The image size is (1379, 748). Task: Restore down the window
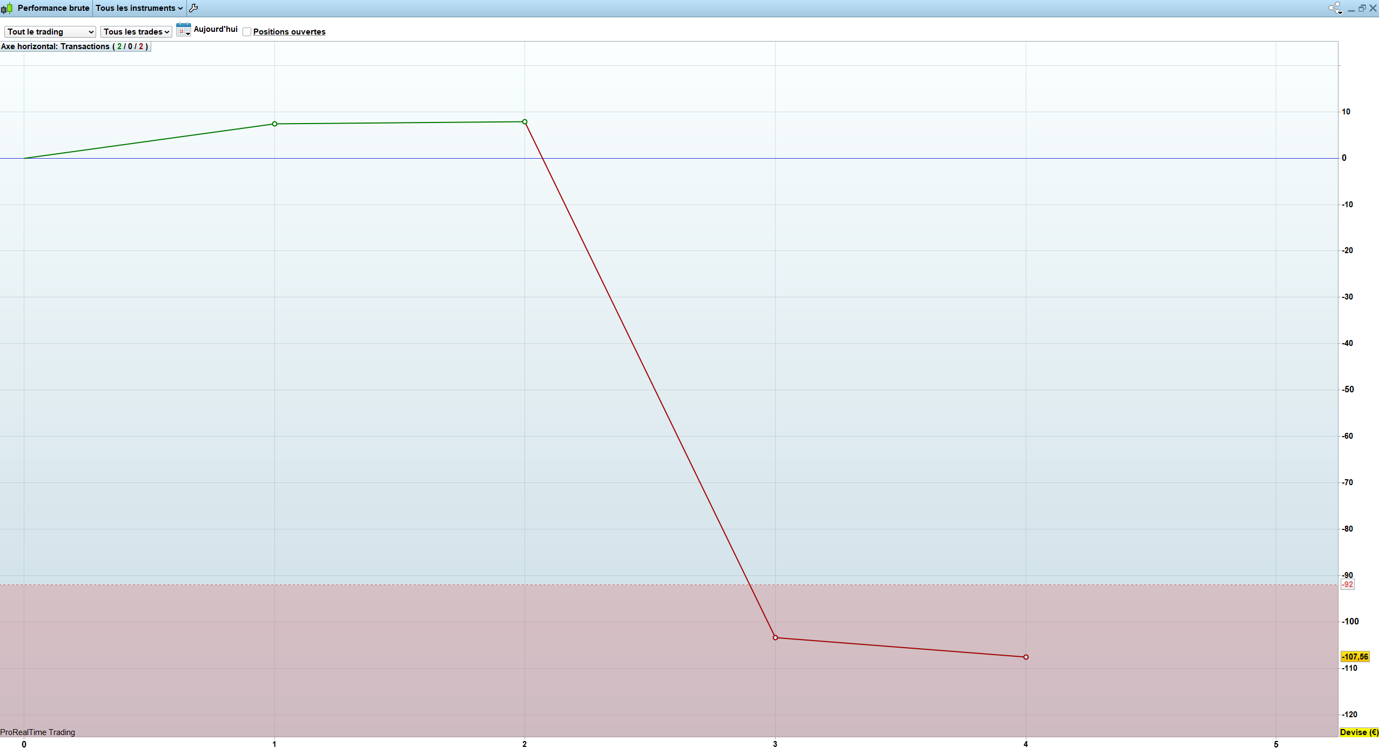[x=1362, y=8]
